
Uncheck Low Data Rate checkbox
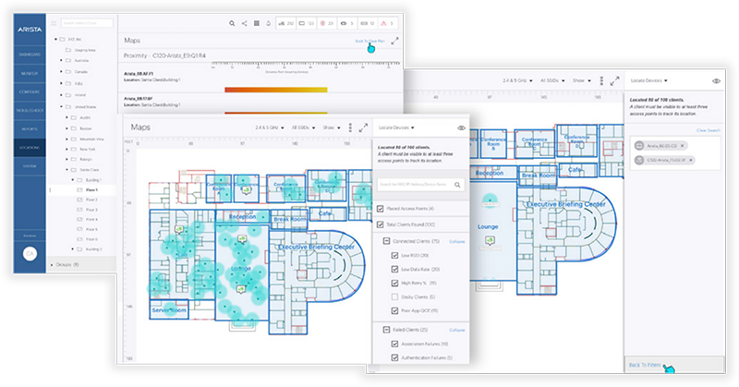[x=395, y=269]
